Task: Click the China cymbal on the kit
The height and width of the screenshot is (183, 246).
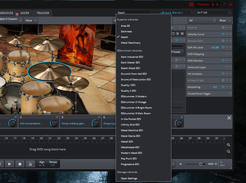Action: (71, 83)
